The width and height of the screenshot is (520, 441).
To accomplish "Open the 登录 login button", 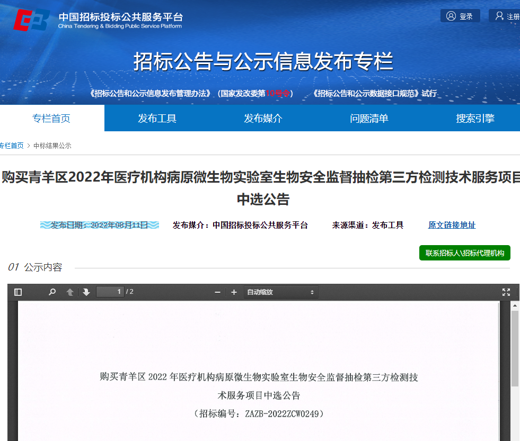I will 460,16.
